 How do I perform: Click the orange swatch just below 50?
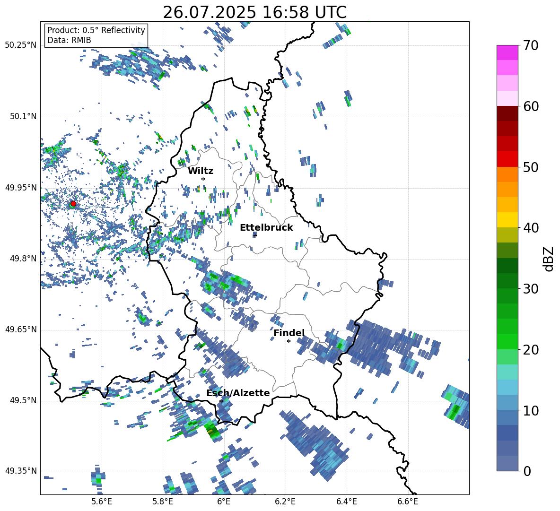tap(507, 174)
